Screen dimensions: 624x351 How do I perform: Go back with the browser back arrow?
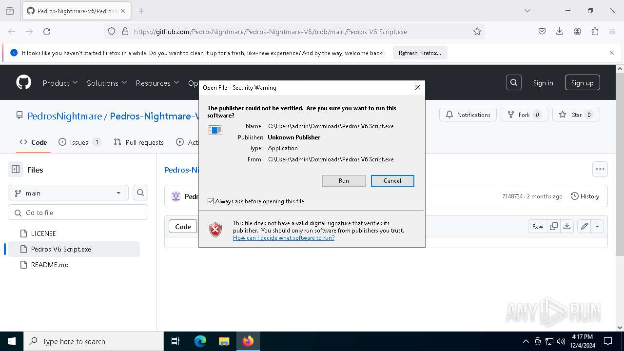12,32
